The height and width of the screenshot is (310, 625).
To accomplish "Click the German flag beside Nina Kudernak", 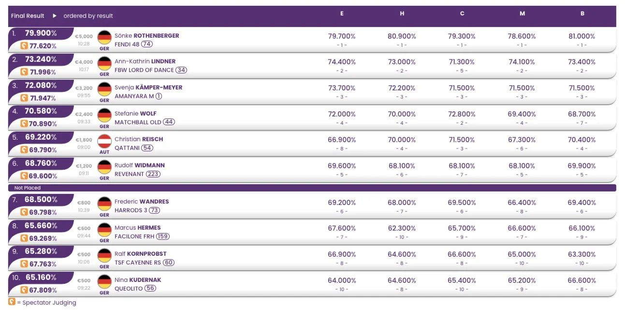I will (x=104, y=281).
